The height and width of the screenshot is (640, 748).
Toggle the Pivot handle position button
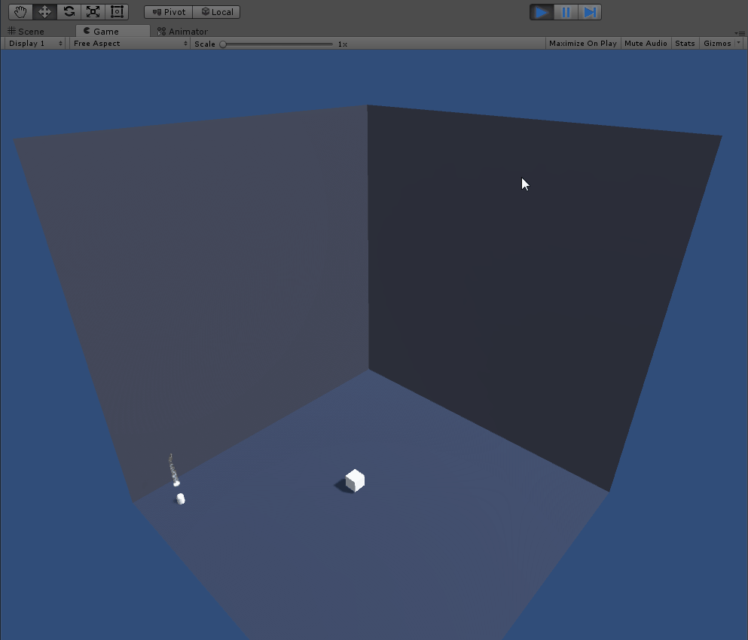click(169, 12)
